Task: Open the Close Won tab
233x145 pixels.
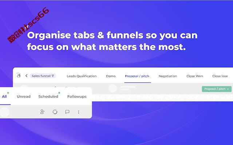Action: 195,76
